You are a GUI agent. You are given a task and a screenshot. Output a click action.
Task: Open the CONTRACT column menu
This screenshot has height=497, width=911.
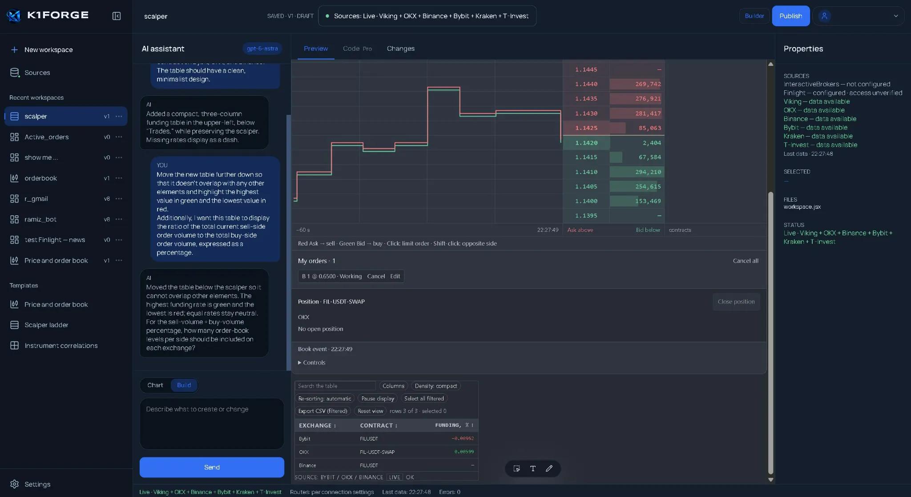(x=396, y=426)
